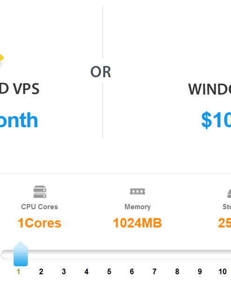The width and height of the screenshot is (231, 285).
Task: Click the VPS plan heading
Action: click(x=20, y=89)
